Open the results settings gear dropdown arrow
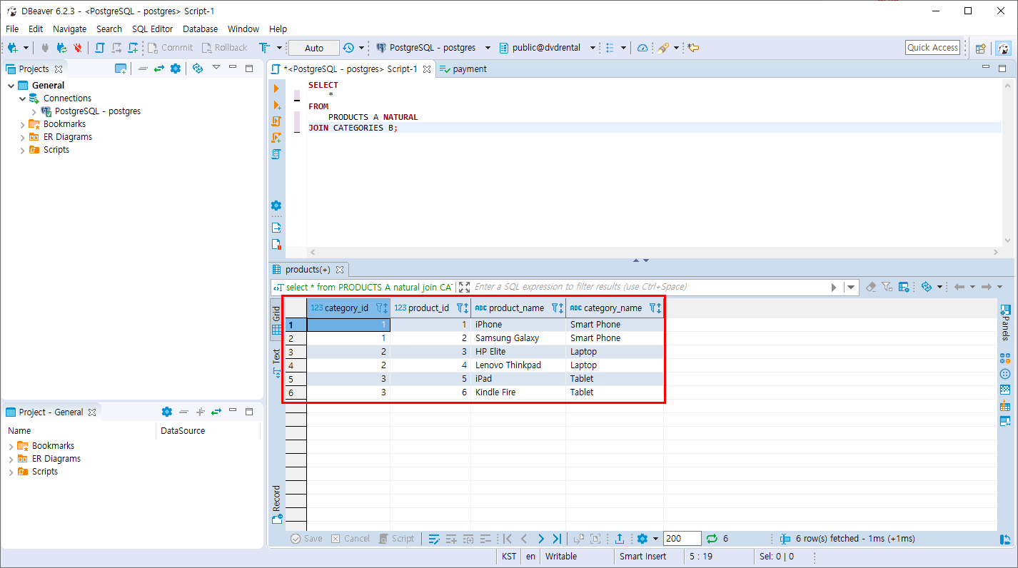1018x568 pixels. pyautogui.click(x=655, y=539)
